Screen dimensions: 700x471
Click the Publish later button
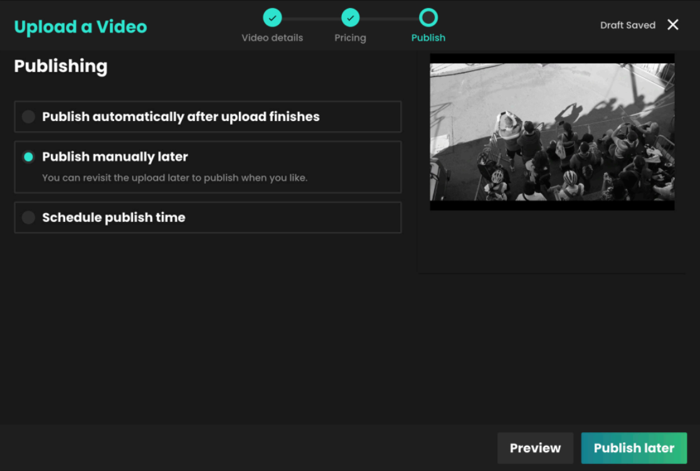634,448
